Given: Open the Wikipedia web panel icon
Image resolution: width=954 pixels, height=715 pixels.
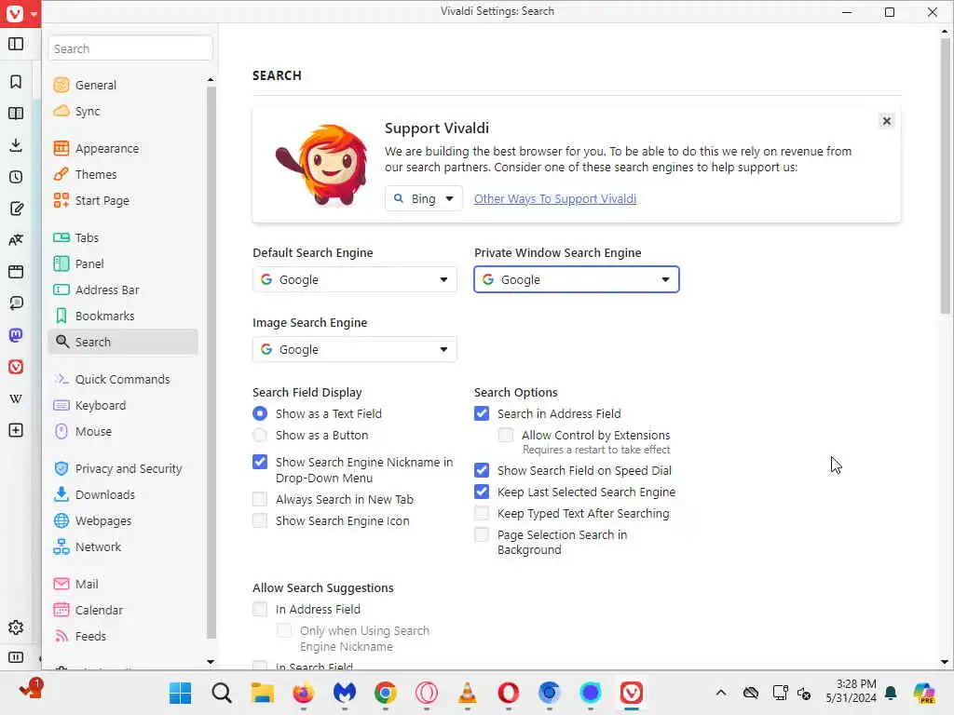Looking at the screenshot, I should click(16, 398).
